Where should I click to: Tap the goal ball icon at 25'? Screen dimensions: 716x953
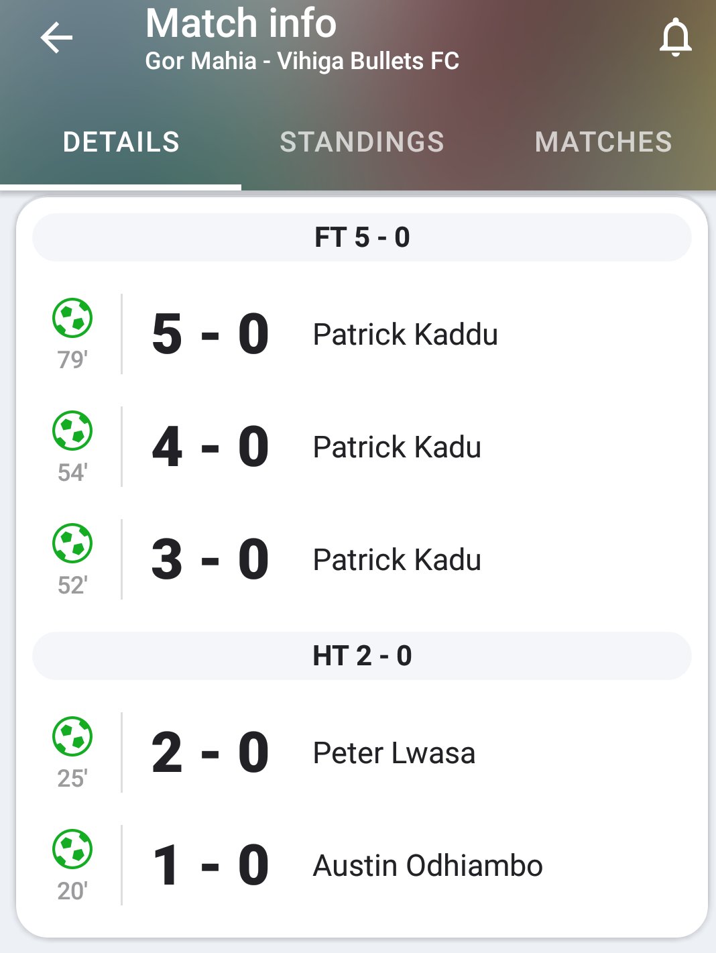click(x=72, y=736)
